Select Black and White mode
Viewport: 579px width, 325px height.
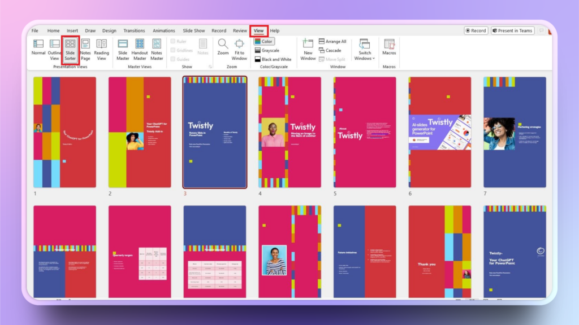pos(273,59)
